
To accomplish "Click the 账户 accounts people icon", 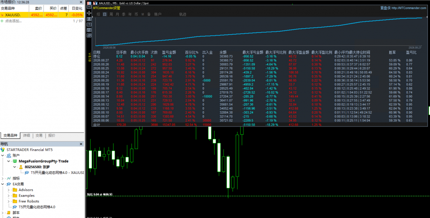I will [x=9, y=155].
